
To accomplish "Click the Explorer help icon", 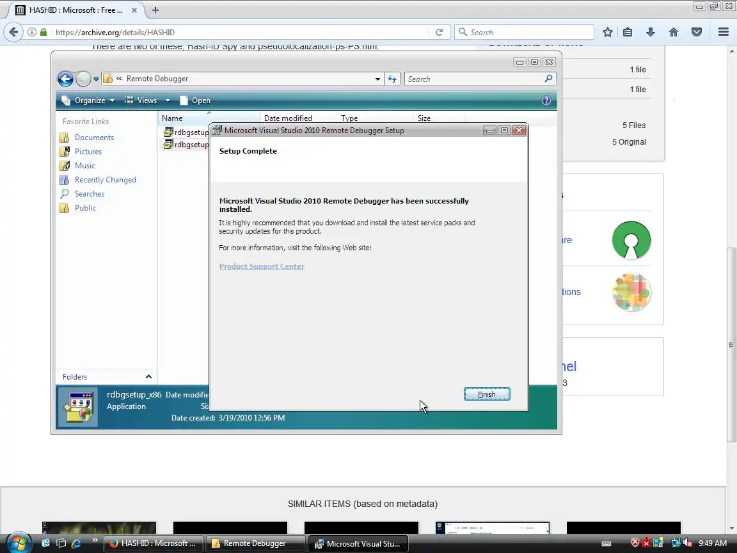I will tap(546, 100).
